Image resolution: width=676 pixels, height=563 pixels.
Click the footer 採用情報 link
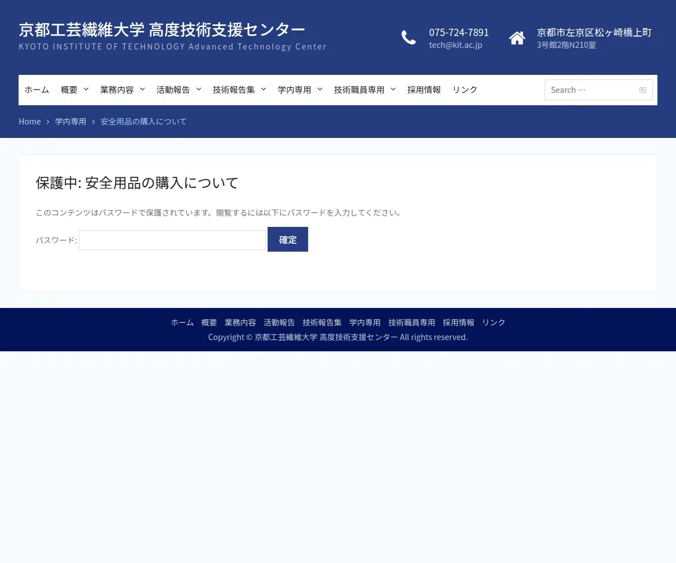(x=459, y=323)
